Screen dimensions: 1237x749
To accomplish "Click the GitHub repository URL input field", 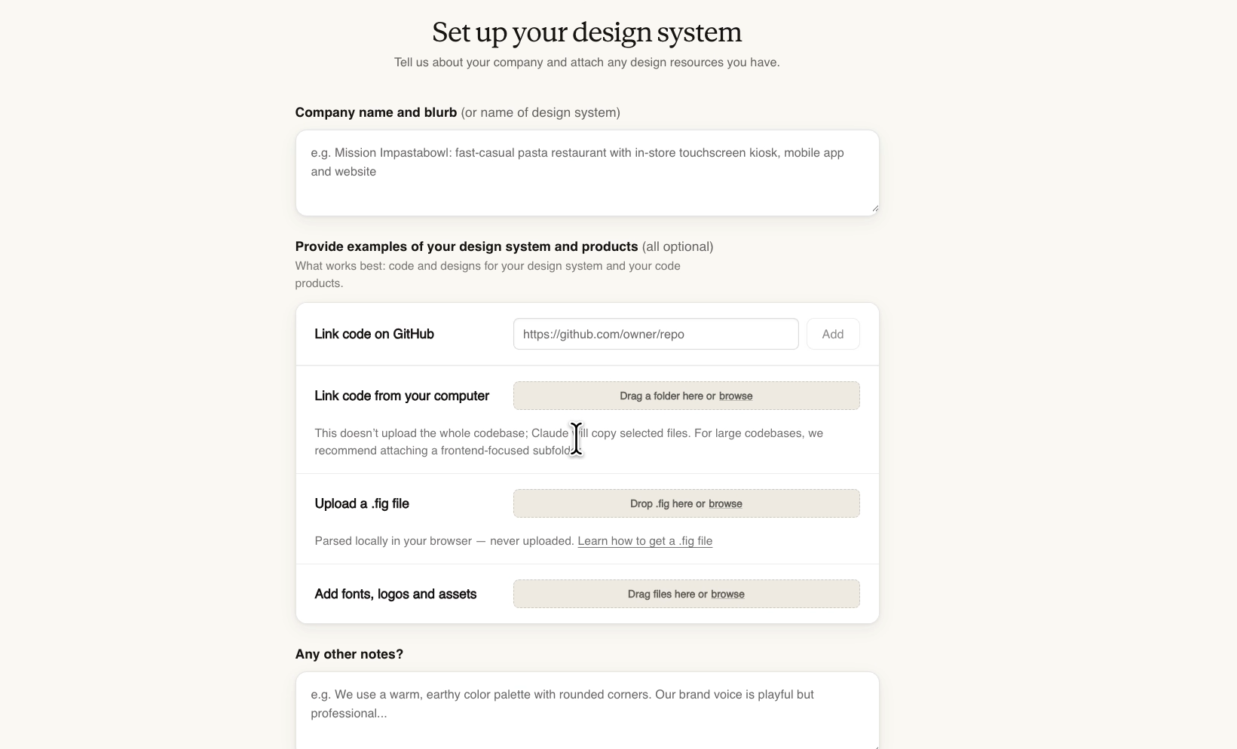I will tap(655, 333).
